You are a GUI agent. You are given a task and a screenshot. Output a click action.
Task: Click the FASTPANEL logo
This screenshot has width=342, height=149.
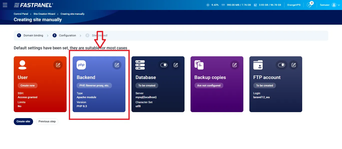click(34, 5)
